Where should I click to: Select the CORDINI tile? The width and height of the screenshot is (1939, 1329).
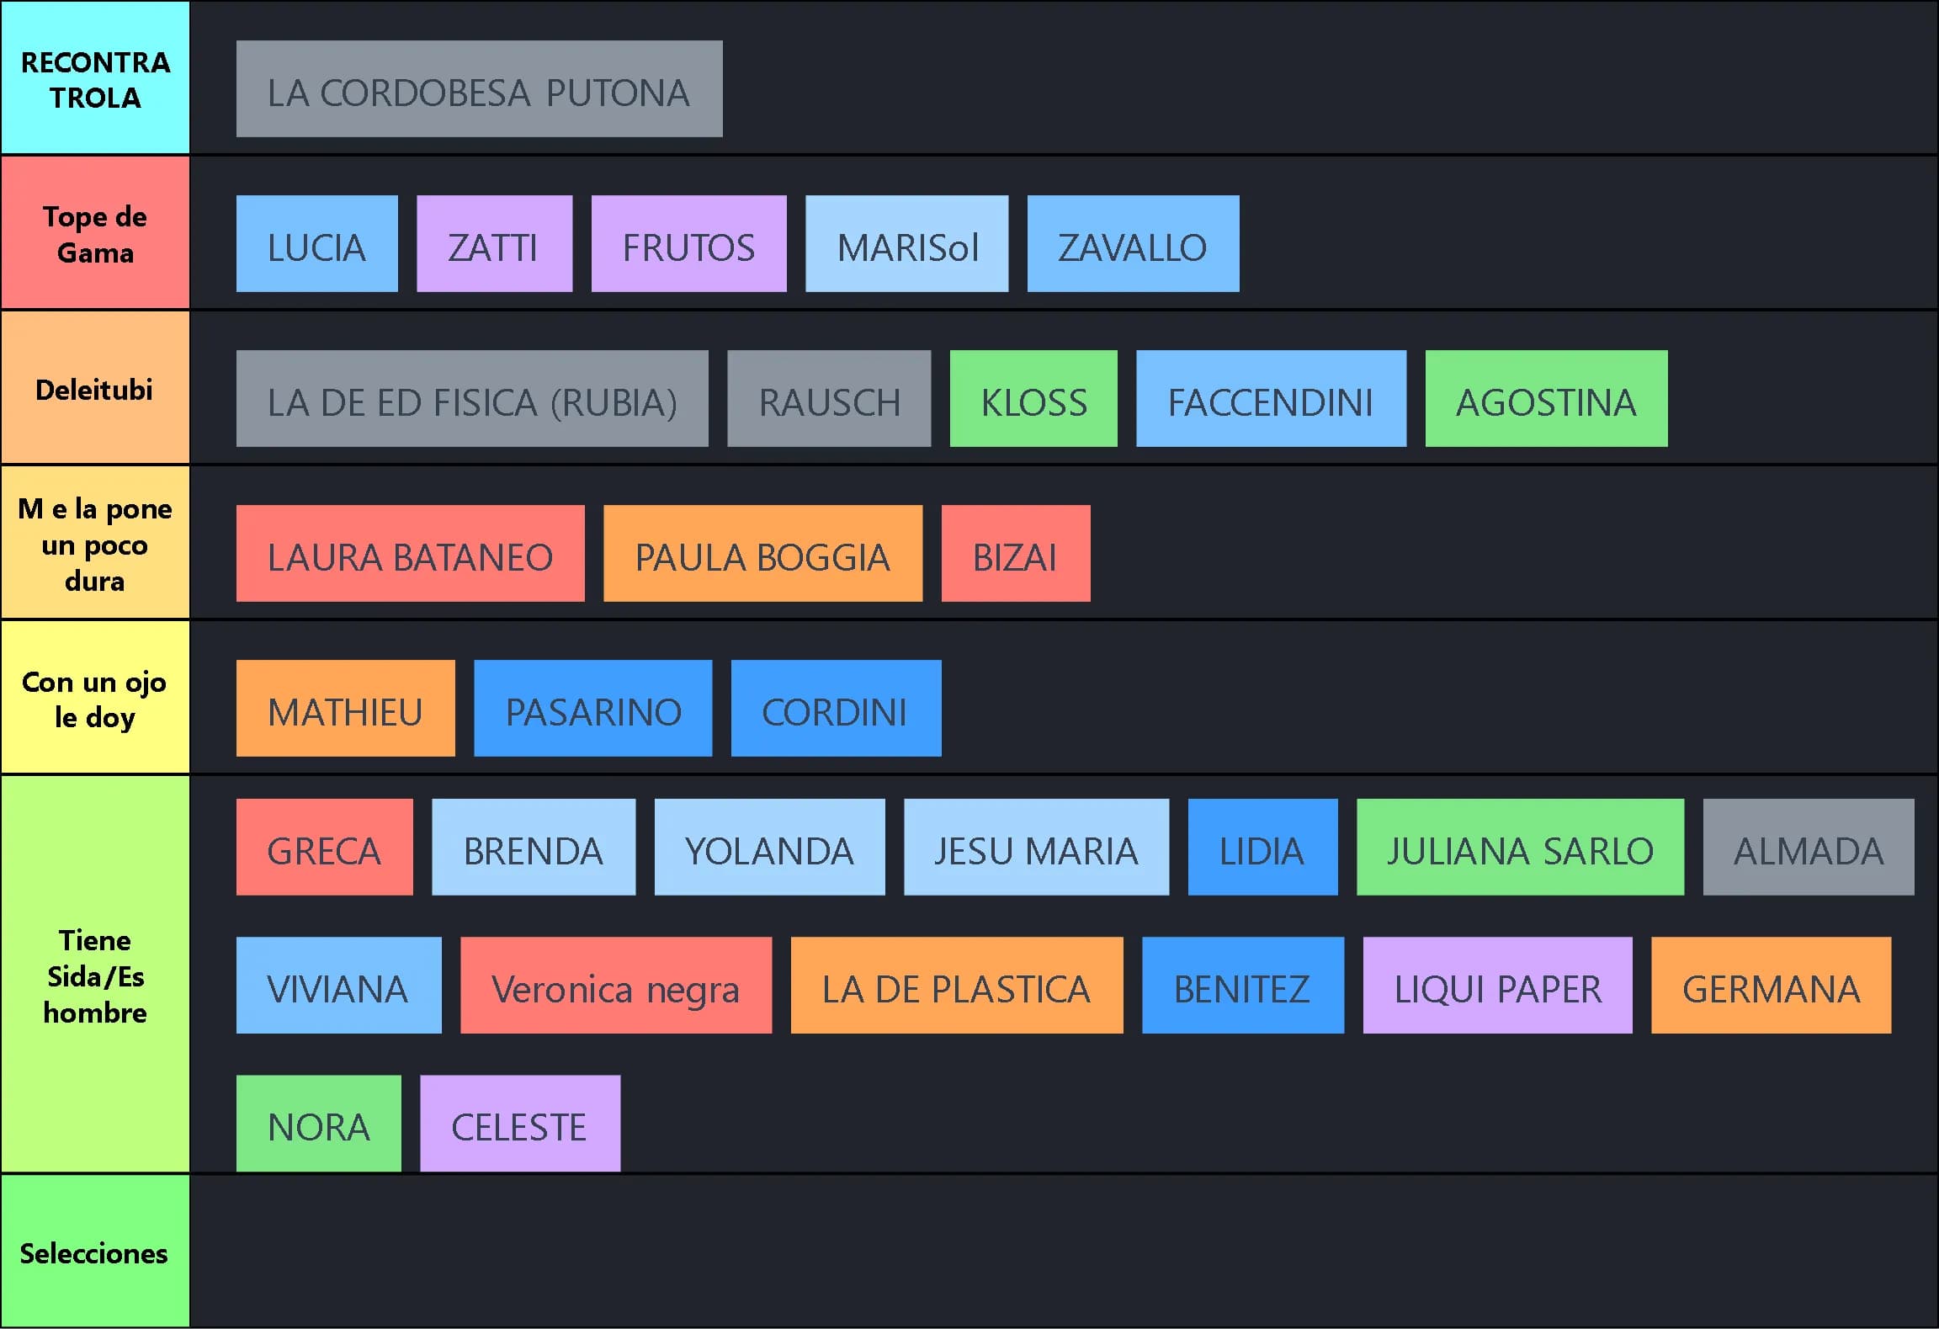836,709
